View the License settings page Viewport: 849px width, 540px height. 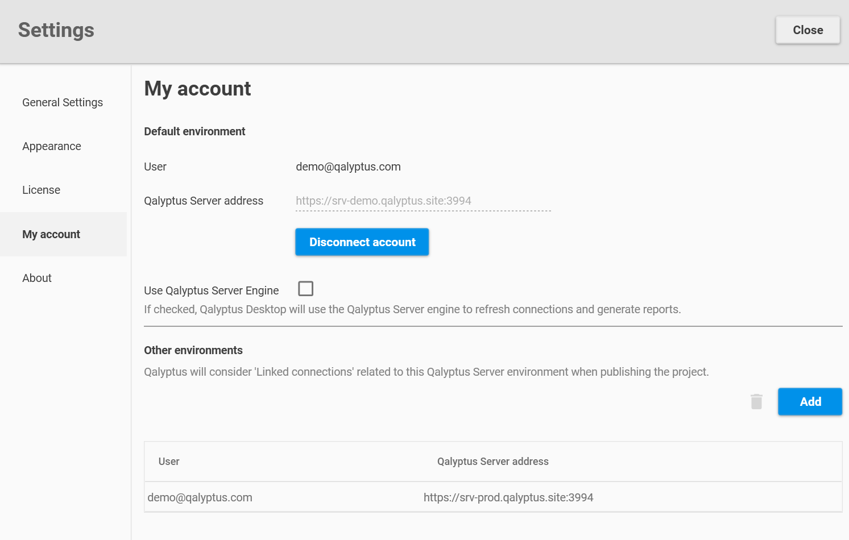click(x=41, y=190)
